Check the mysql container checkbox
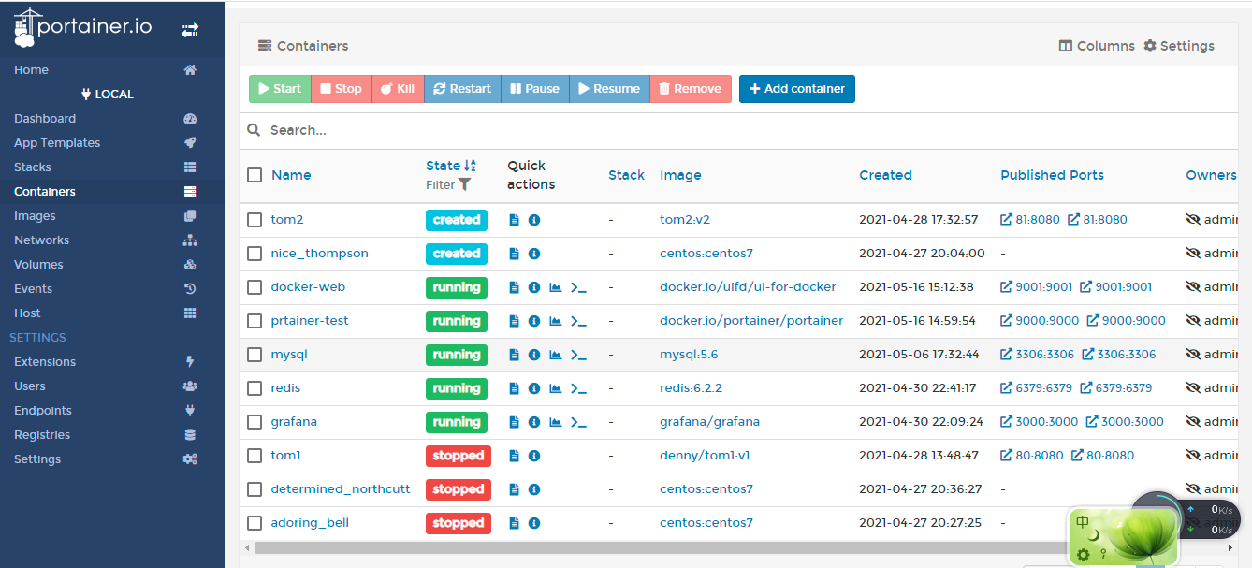Image resolution: width=1252 pixels, height=568 pixels. [x=255, y=355]
